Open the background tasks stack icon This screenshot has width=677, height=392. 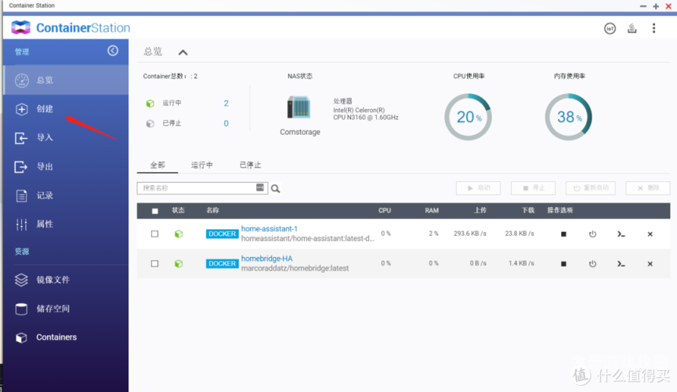point(632,28)
